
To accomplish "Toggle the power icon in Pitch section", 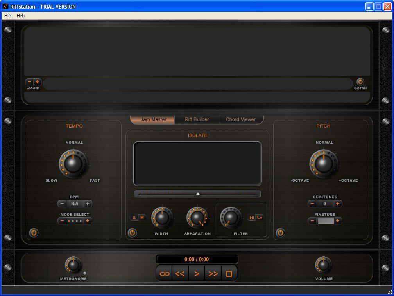I will point(280,233).
